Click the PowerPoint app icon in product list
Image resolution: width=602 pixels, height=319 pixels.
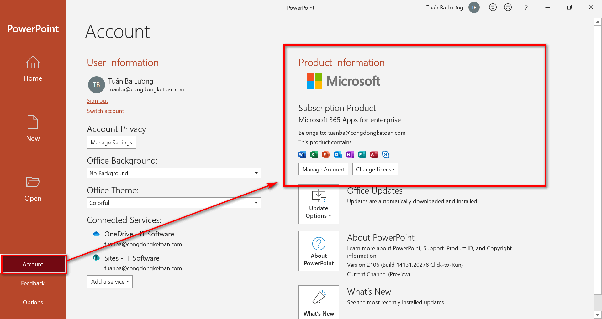click(x=326, y=154)
